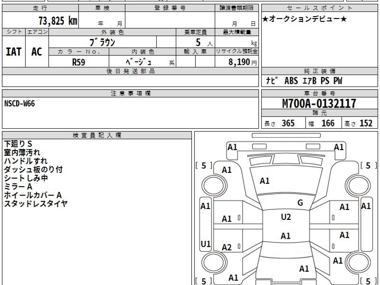Select the 外装色 header
The image size is (380, 285).
click(112, 32)
